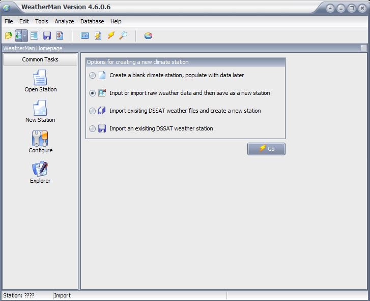
Task: Click the Common Tasks header button
Action: (40, 59)
